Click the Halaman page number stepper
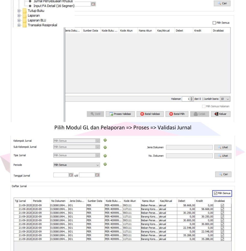Viewport: 246px width, 251px height. 191,99
